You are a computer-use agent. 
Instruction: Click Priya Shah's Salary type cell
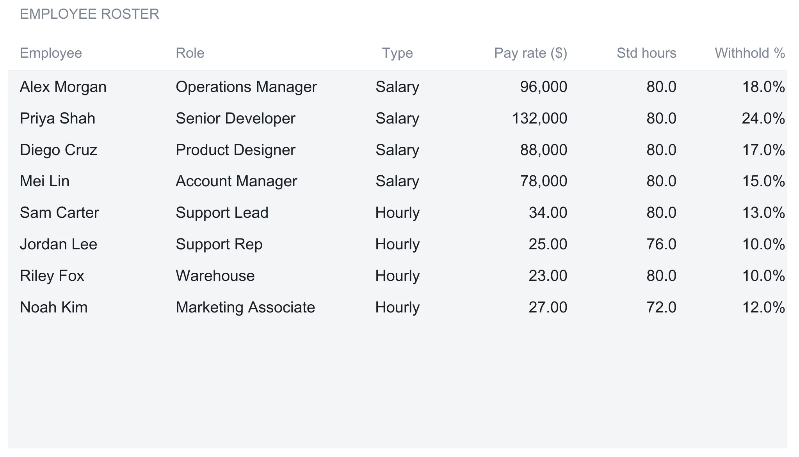(x=397, y=118)
